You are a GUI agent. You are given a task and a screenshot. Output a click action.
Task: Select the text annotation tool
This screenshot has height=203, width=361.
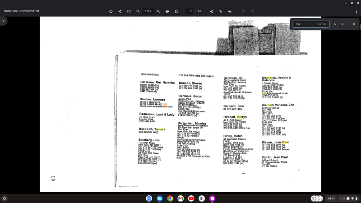pos(221,11)
